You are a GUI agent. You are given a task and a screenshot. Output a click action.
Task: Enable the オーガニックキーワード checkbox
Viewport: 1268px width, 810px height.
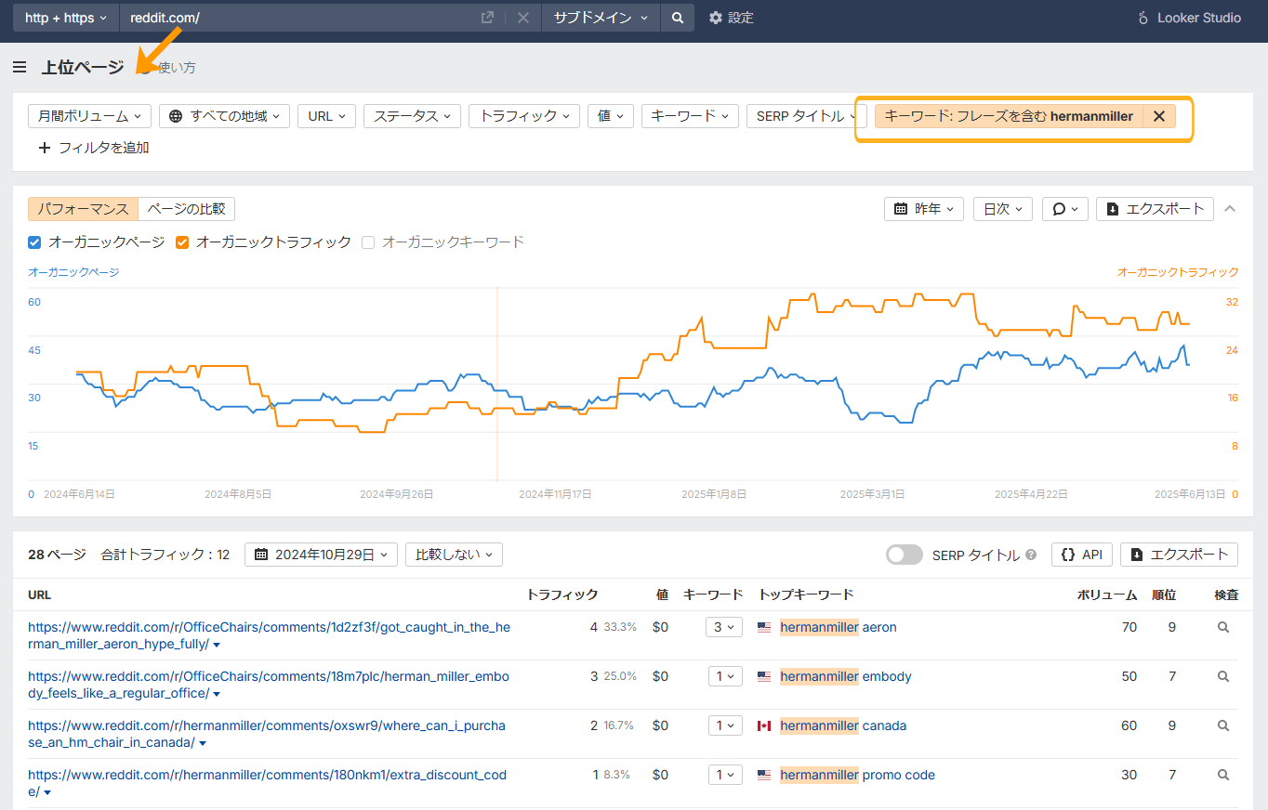[368, 242]
